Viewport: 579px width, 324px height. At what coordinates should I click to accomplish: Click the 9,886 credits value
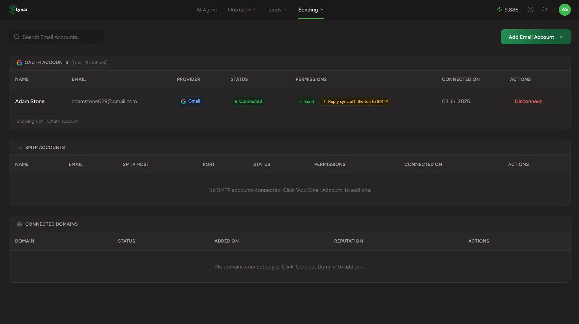coord(511,10)
